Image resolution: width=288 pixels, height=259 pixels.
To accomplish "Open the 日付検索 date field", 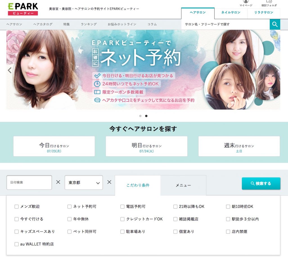I will coord(29,182).
